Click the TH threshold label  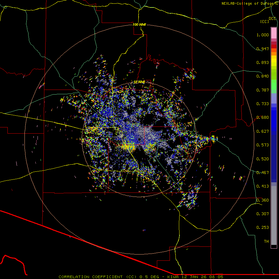[266, 241]
